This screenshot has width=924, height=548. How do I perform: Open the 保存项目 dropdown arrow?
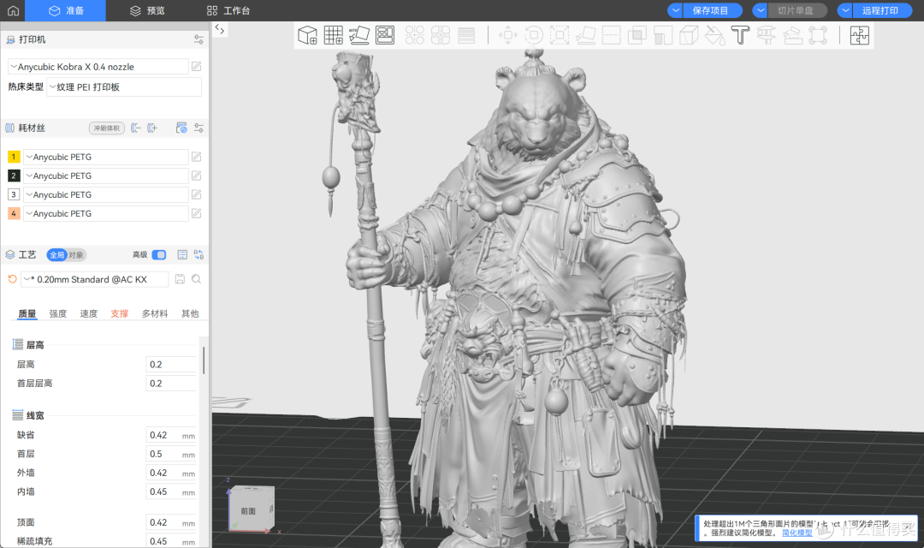click(x=675, y=10)
